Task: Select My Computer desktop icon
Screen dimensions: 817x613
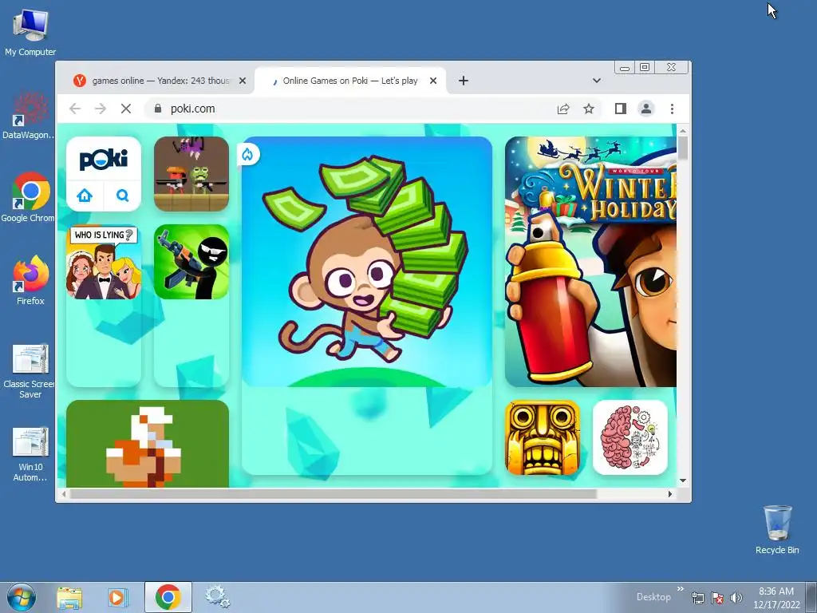Action: [30, 32]
